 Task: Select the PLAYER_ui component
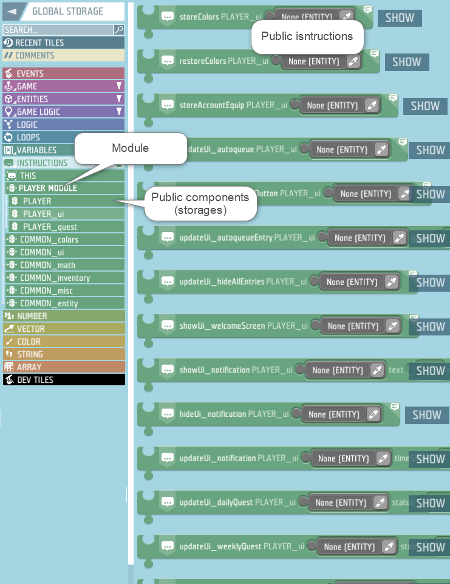(x=67, y=214)
